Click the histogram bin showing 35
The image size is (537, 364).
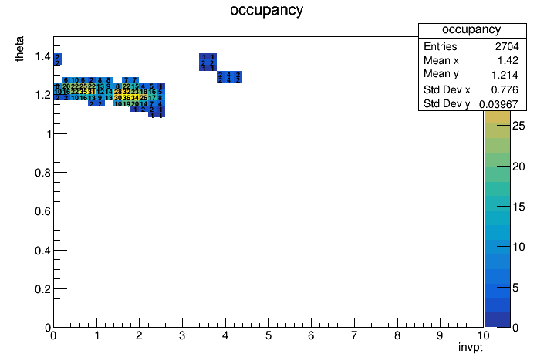(83, 92)
